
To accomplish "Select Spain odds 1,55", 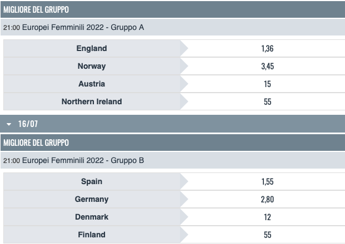I will click(x=267, y=181).
